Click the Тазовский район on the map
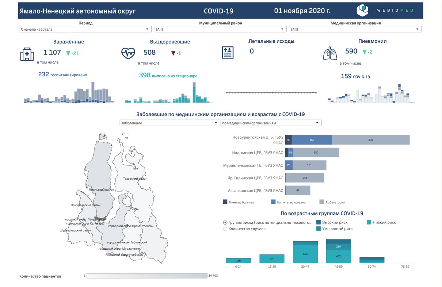 click(135, 179)
